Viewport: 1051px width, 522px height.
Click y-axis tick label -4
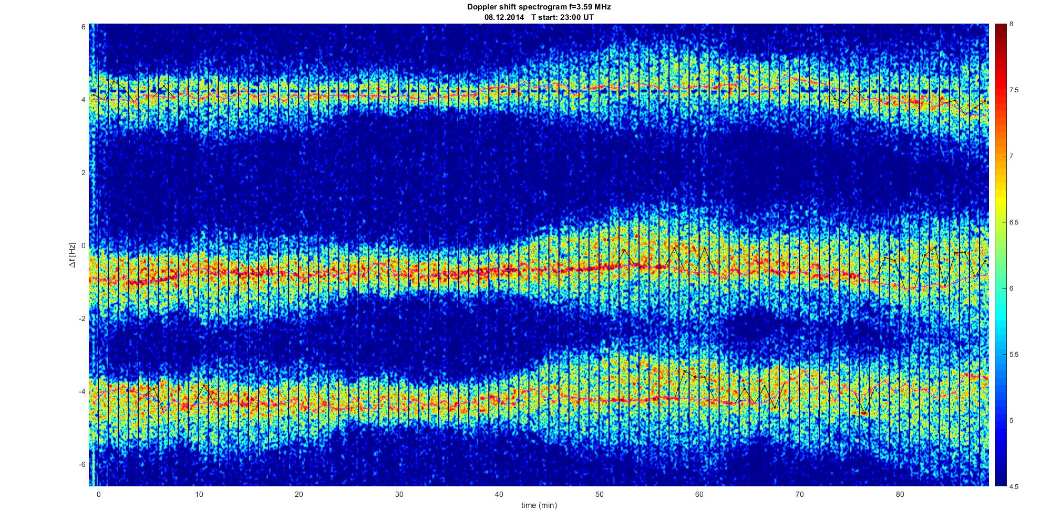[83, 391]
